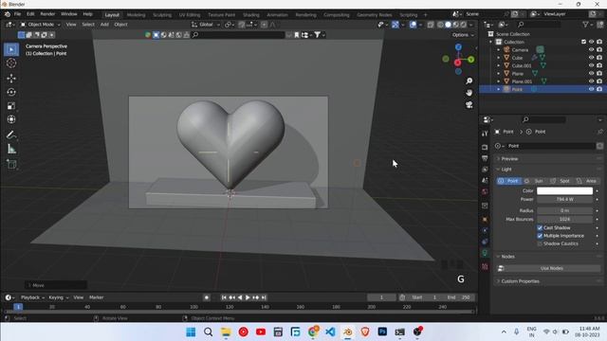
Task: Open the View Layer properties tab icon
Action: click(x=485, y=170)
